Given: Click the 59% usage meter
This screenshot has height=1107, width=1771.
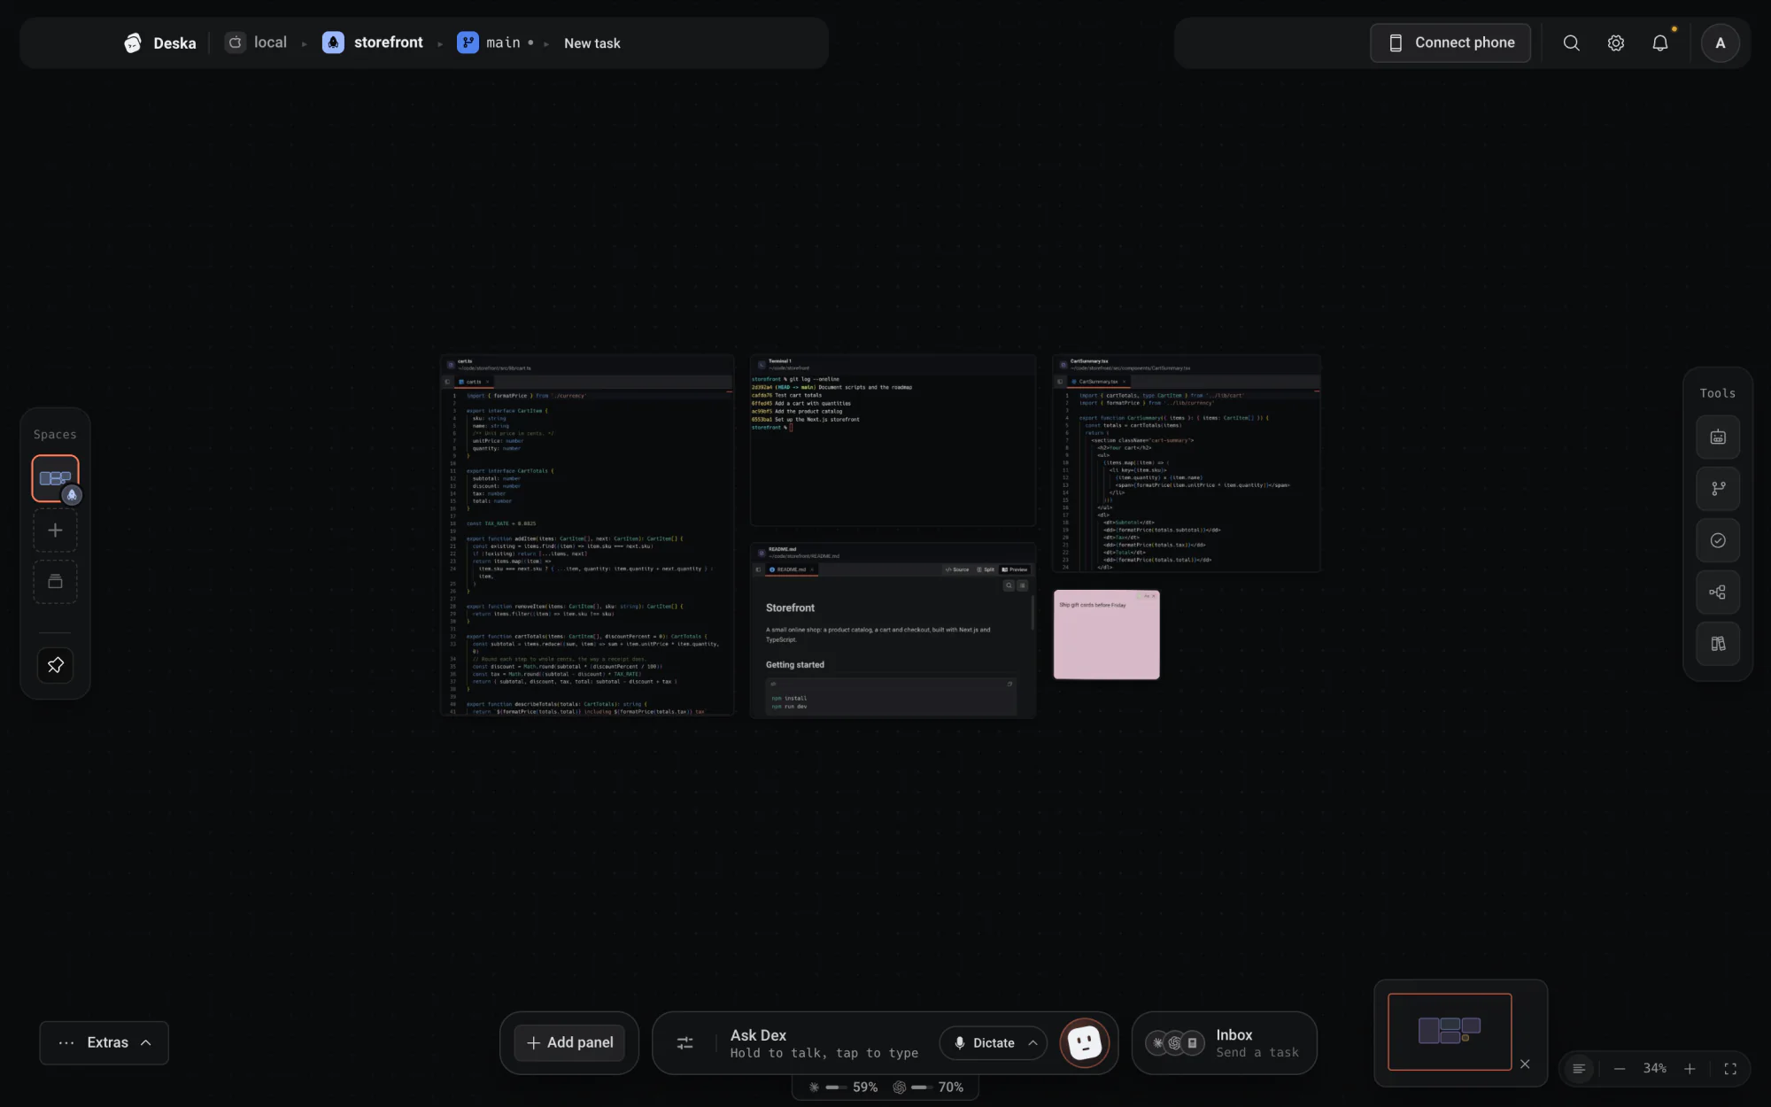Looking at the screenshot, I should [843, 1088].
